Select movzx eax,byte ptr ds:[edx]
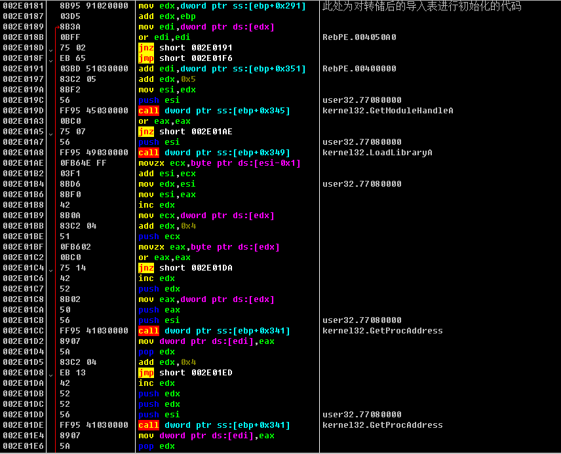This screenshot has height=454, width=561. pyautogui.click(x=209, y=247)
